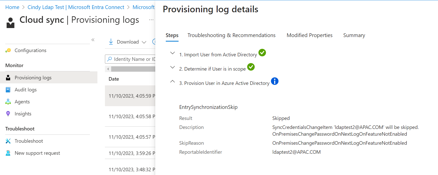Screen dimensions: 438x175
Task: Expand step 2 Determine if User in scope
Action: point(173,67)
